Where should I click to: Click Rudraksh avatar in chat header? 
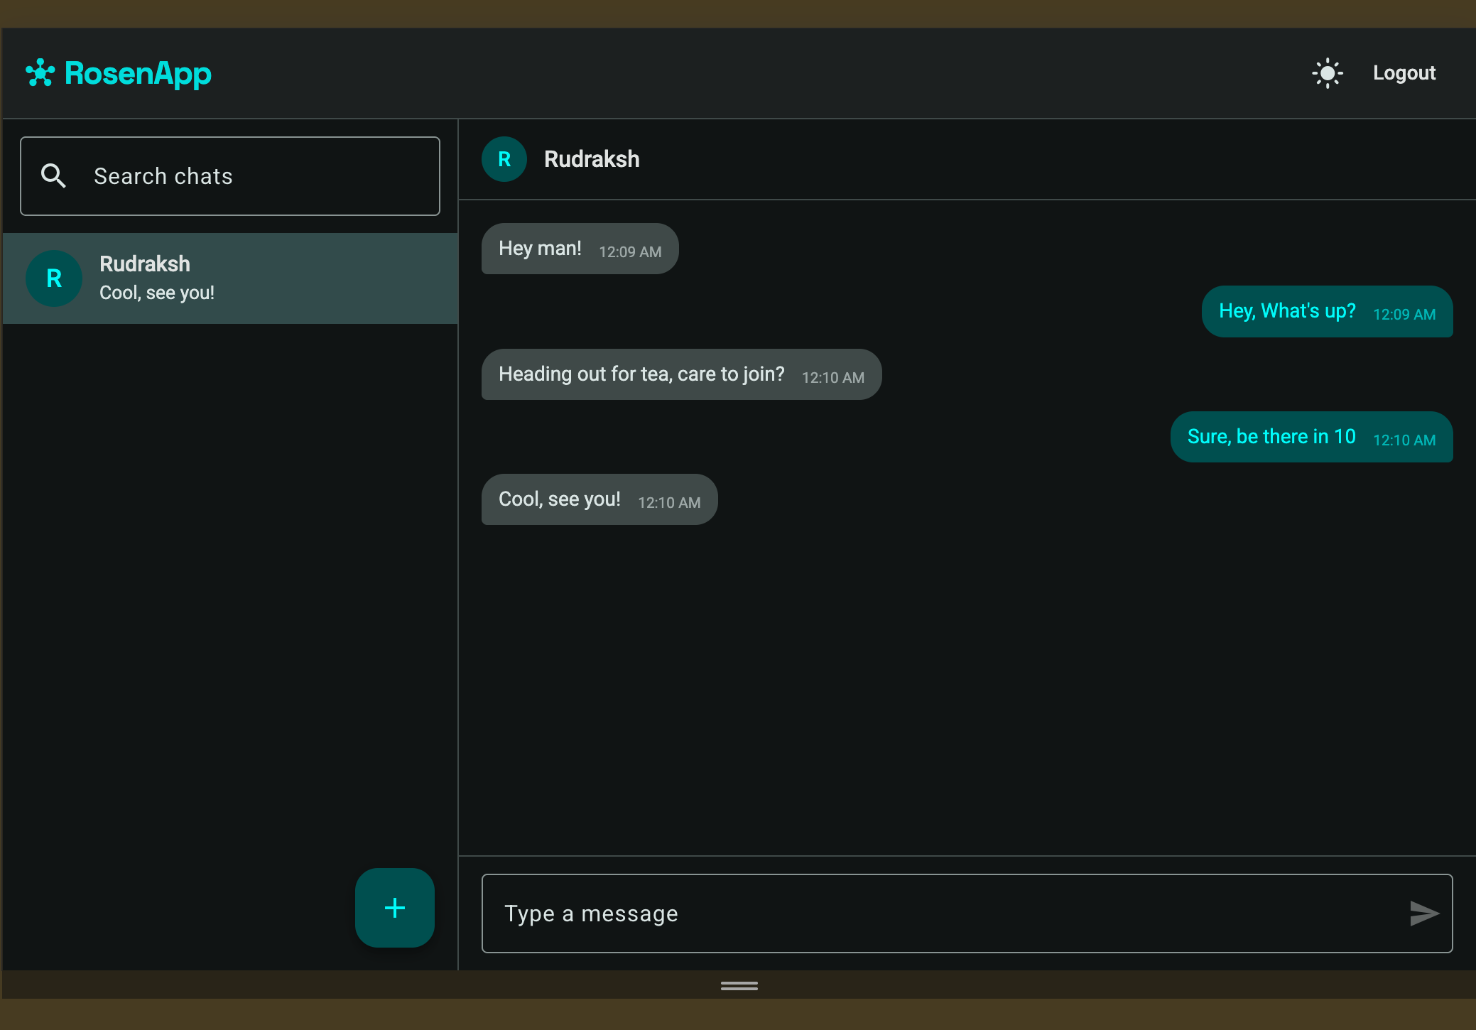[x=504, y=159]
